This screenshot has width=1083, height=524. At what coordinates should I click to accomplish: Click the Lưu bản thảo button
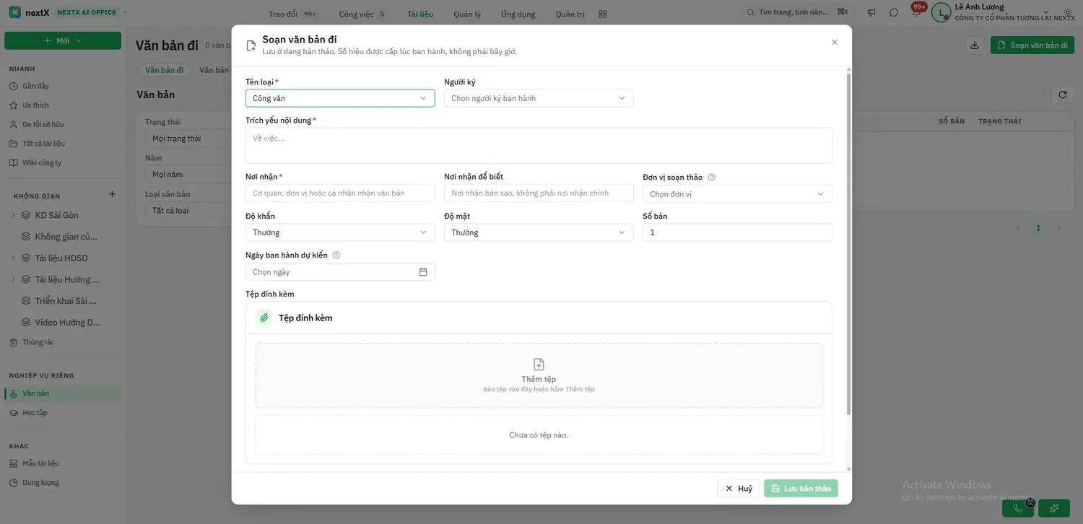pyautogui.click(x=801, y=489)
